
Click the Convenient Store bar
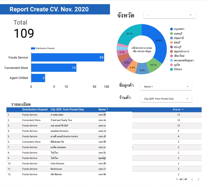53,68
